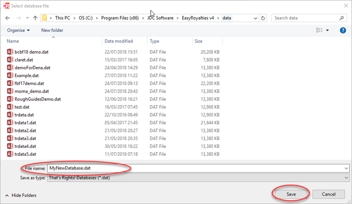Click the Forward navigation arrow
352x204 pixels.
point(19,18)
